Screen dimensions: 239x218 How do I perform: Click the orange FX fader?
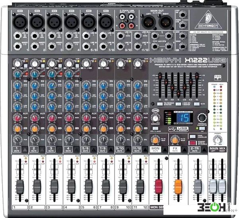tap(178, 187)
